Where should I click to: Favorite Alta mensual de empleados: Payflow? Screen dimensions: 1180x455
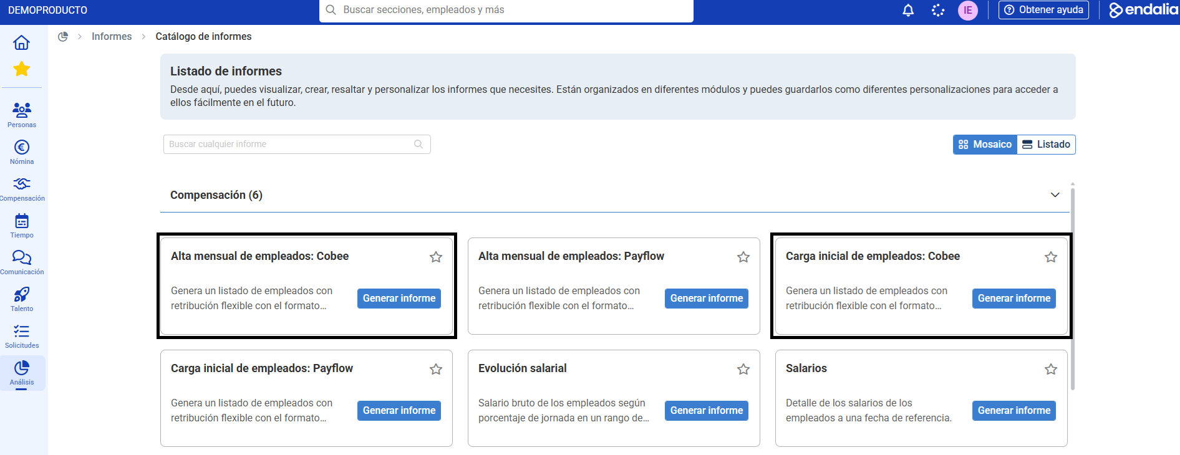[x=743, y=257]
